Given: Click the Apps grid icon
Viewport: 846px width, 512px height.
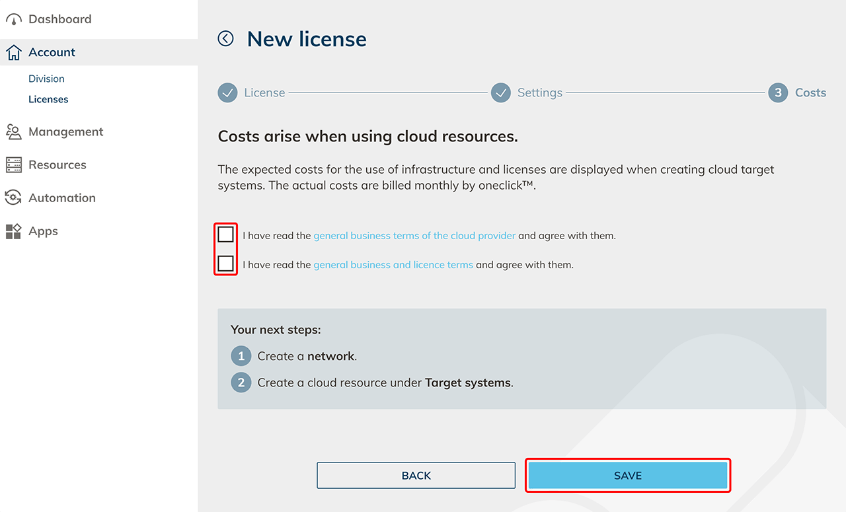Looking at the screenshot, I should point(13,231).
